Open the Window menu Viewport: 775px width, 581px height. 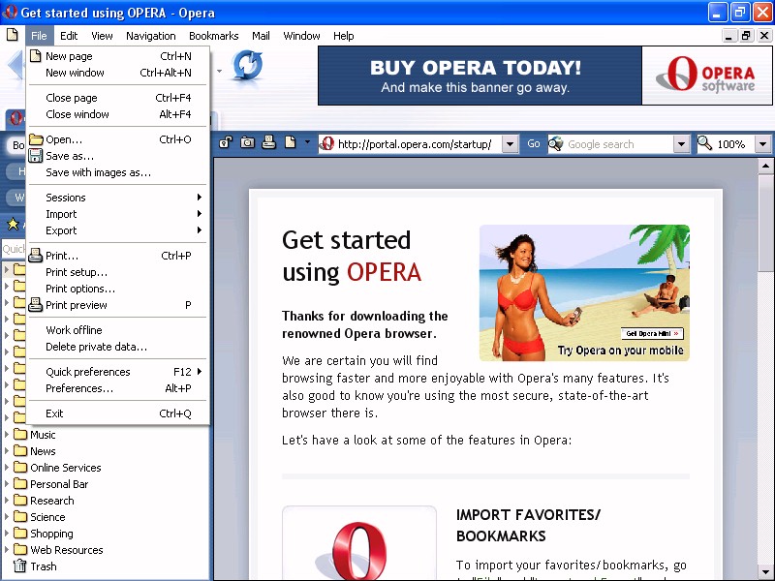[301, 36]
